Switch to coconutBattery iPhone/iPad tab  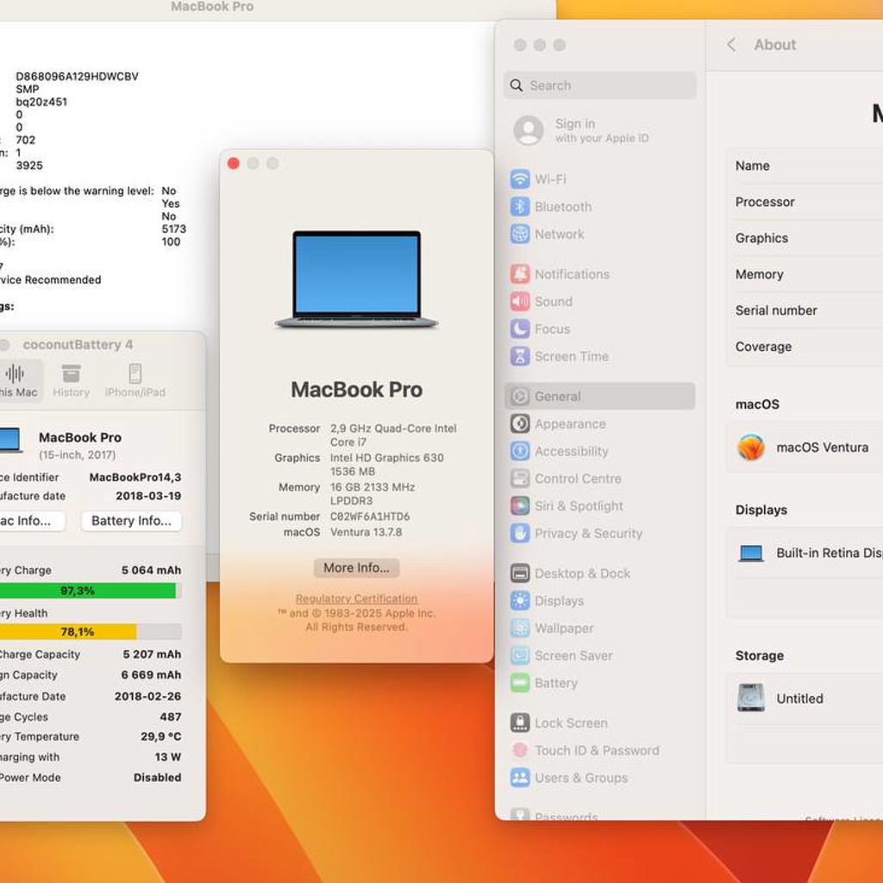click(135, 380)
